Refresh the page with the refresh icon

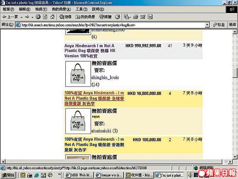click(45, 17)
